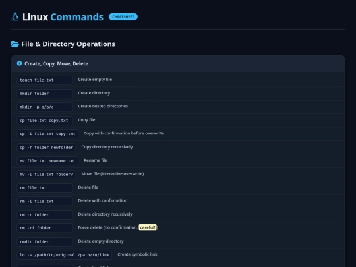
Task: Click the CHEATSHEET badge
Action: [x=123, y=16]
